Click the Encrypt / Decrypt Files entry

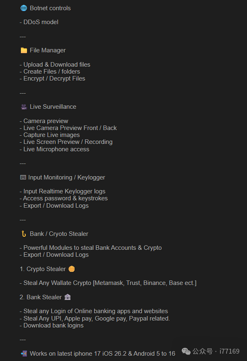[52, 78]
